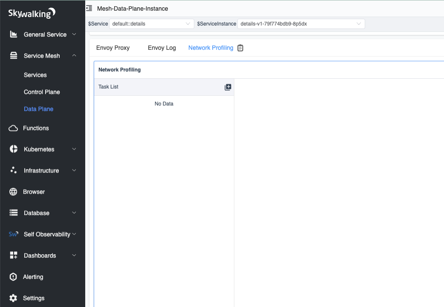444x307 pixels.
Task: Click the Alerting hexagon icon
Action: 13,277
